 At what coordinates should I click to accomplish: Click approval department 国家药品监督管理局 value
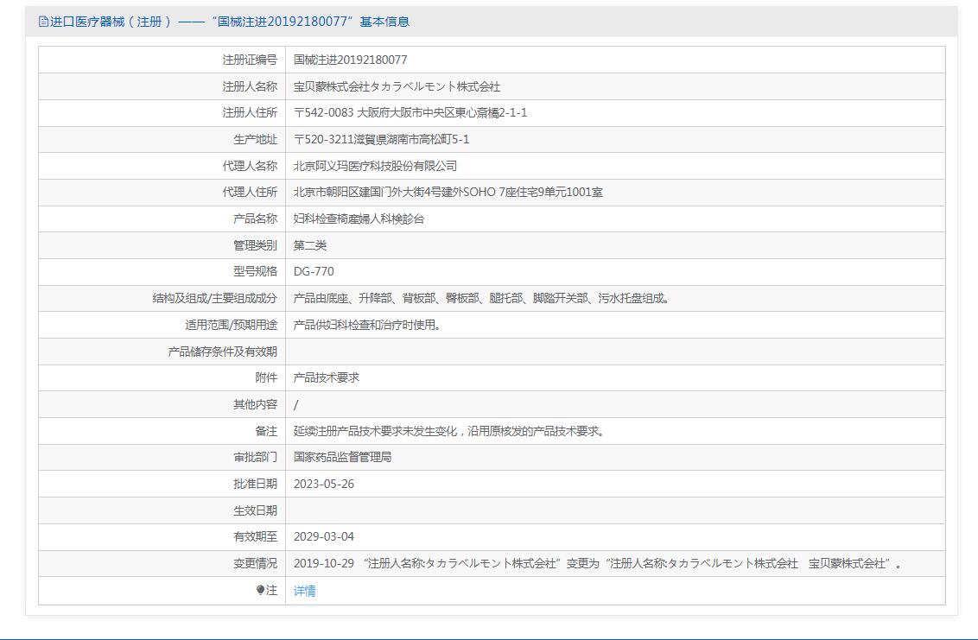342,457
